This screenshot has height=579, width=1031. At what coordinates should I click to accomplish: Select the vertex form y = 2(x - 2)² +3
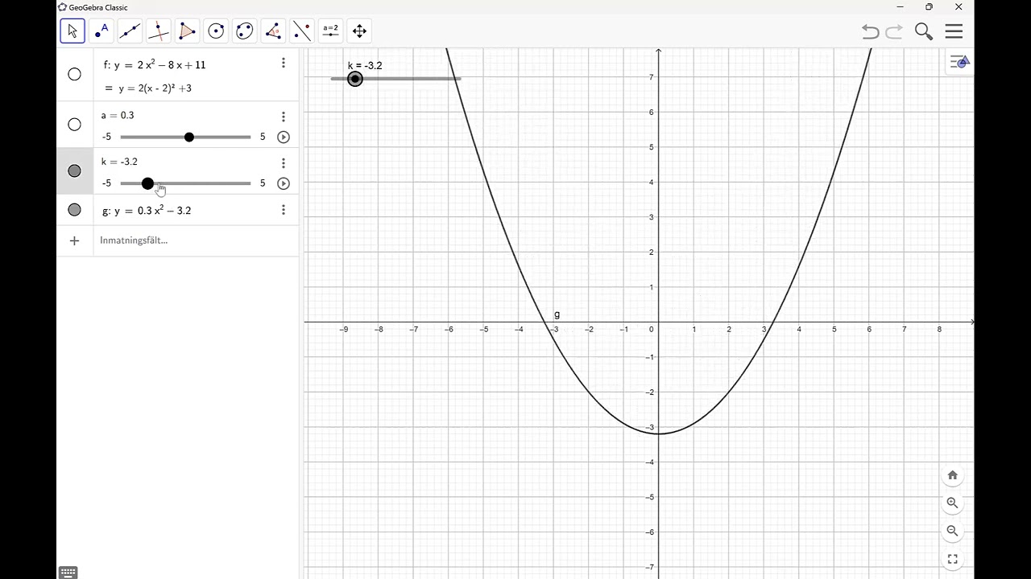(x=155, y=88)
